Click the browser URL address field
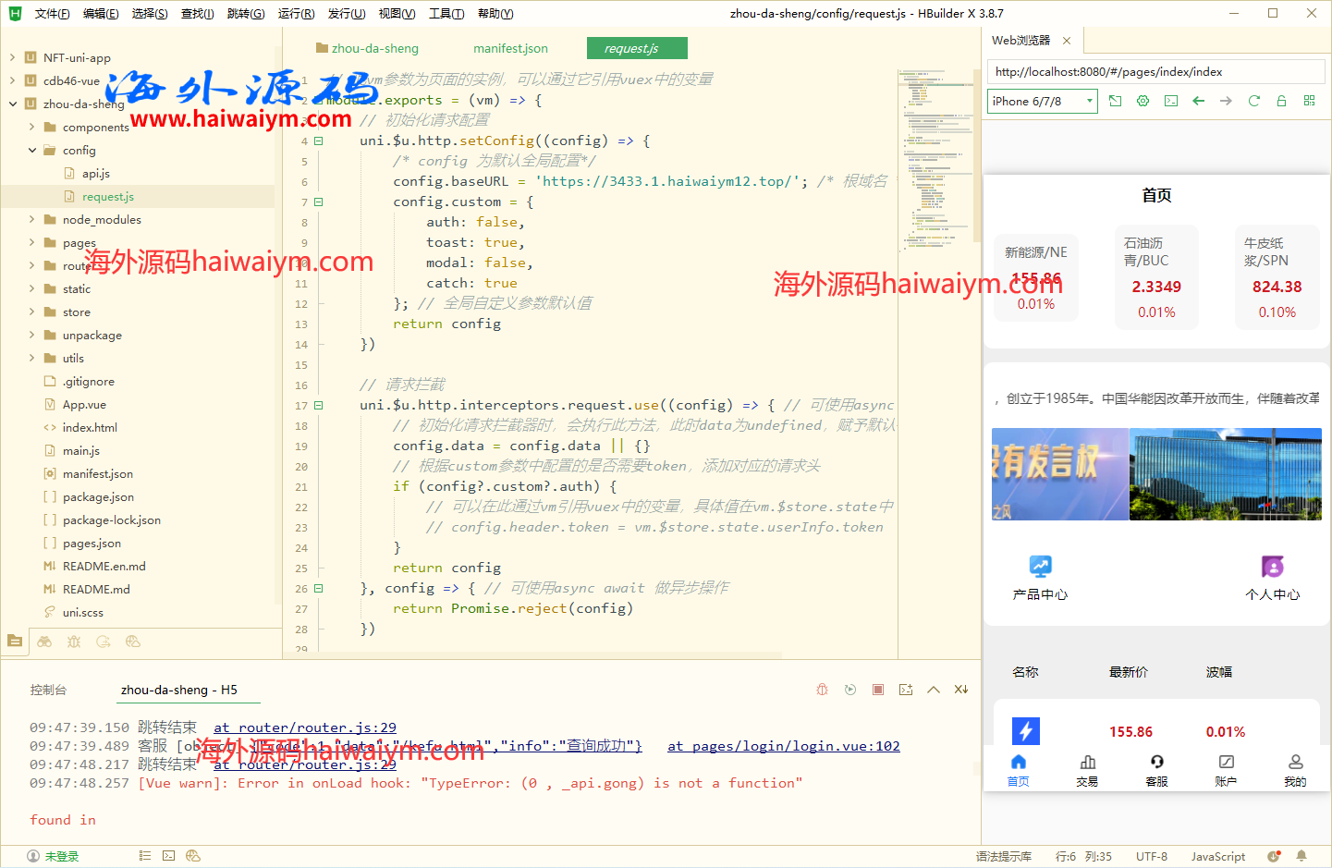Screen dimensions: 1332x868 tap(1155, 71)
